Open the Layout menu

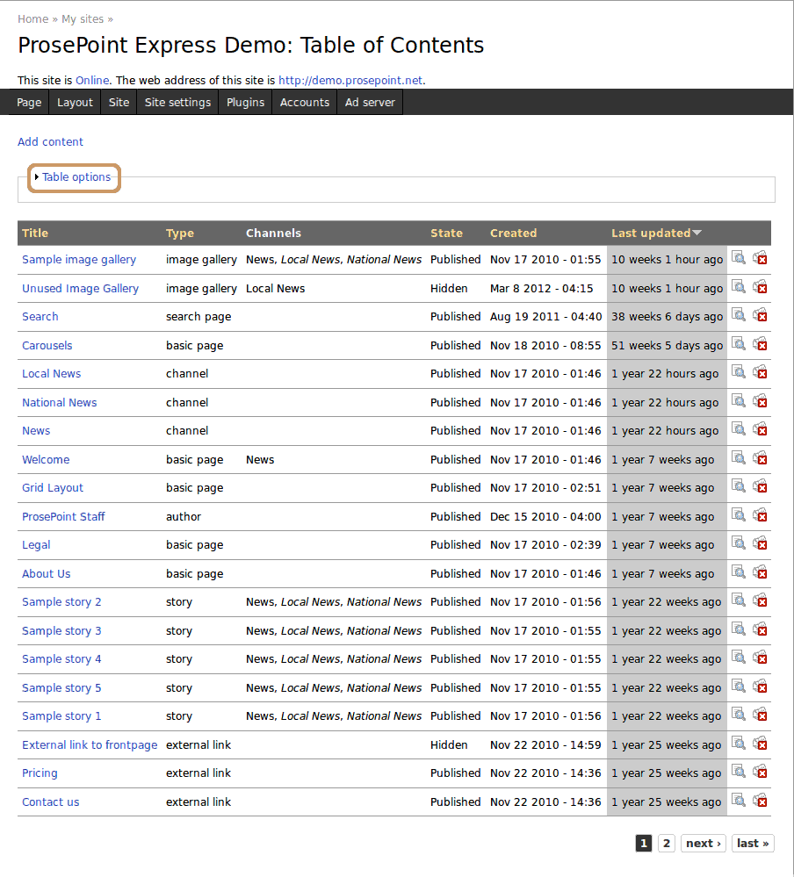tap(75, 103)
